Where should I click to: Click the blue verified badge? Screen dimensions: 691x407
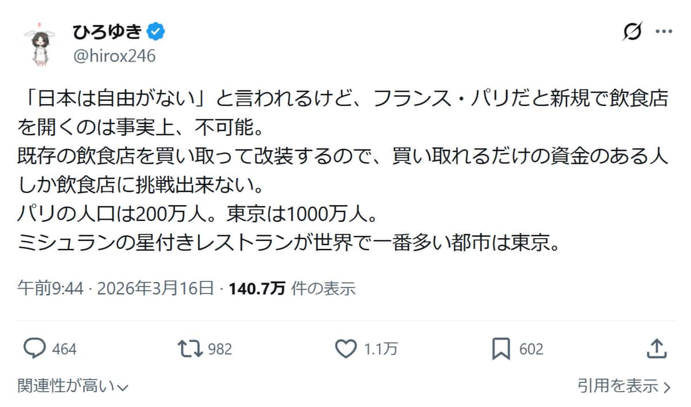click(x=155, y=32)
